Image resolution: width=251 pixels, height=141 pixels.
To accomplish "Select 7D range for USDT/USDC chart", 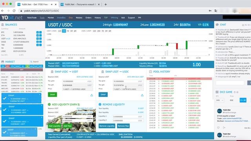I will click(x=68, y=31).
